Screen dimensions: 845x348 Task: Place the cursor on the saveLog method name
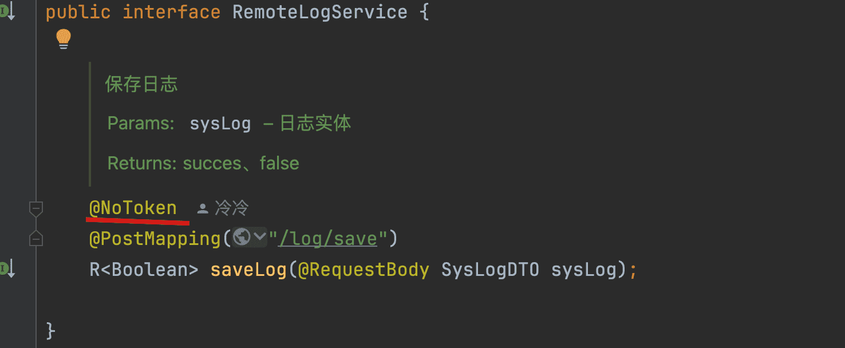(x=248, y=270)
